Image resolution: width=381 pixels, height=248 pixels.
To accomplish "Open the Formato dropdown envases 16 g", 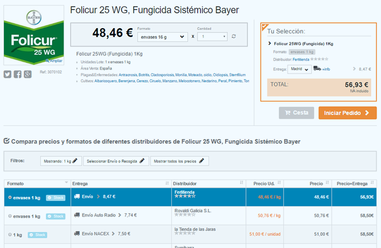I will click(163, 37).
